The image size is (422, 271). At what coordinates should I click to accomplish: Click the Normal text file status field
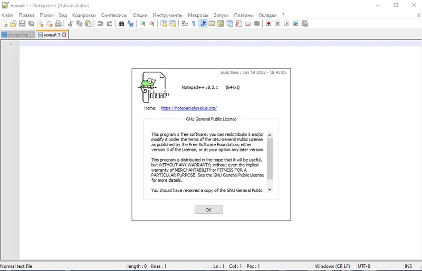(x=62, y=266)
